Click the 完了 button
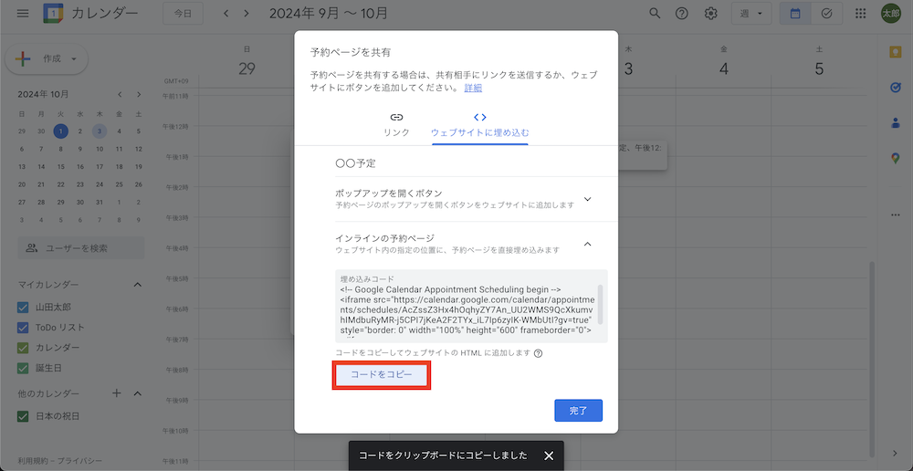Viewport: 913px width, 471px height. tap(578, 411)
